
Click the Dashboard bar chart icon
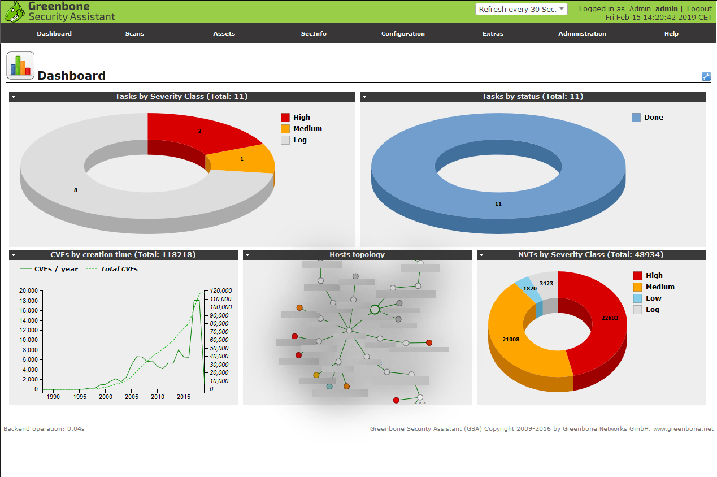pos(20,66)
